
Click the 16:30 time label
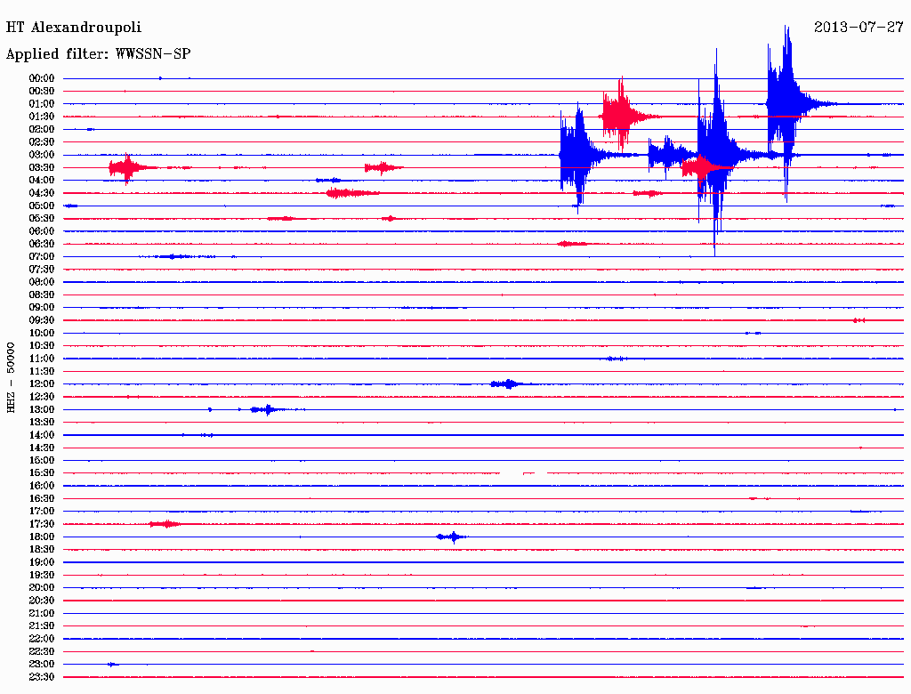point(42,499)
